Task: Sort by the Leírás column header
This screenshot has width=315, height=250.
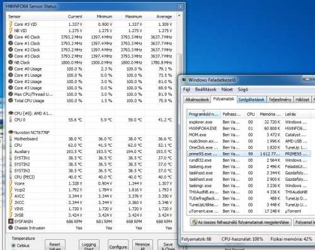Action: [297, 114]
